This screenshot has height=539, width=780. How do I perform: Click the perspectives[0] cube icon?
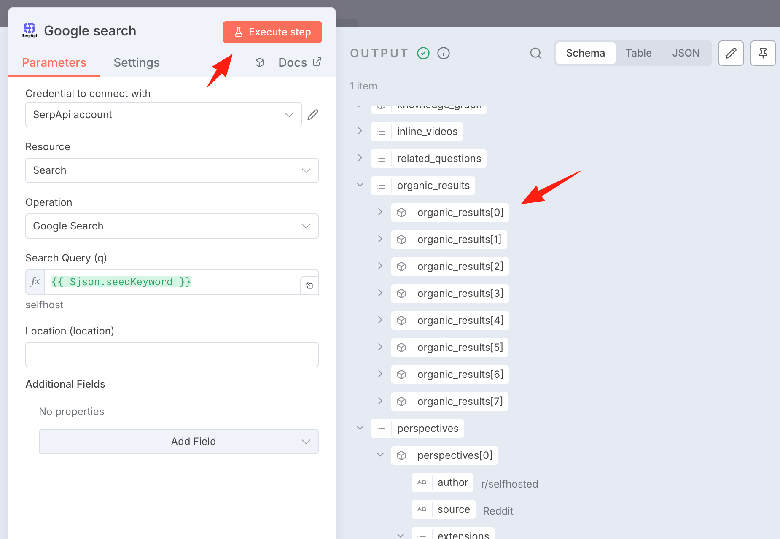click(x=401, y=455)
